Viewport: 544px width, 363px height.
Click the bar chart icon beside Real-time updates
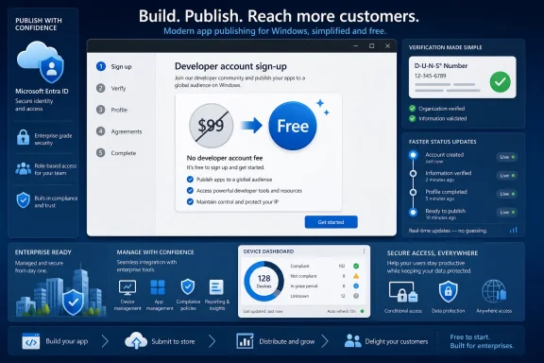(514, 230)
